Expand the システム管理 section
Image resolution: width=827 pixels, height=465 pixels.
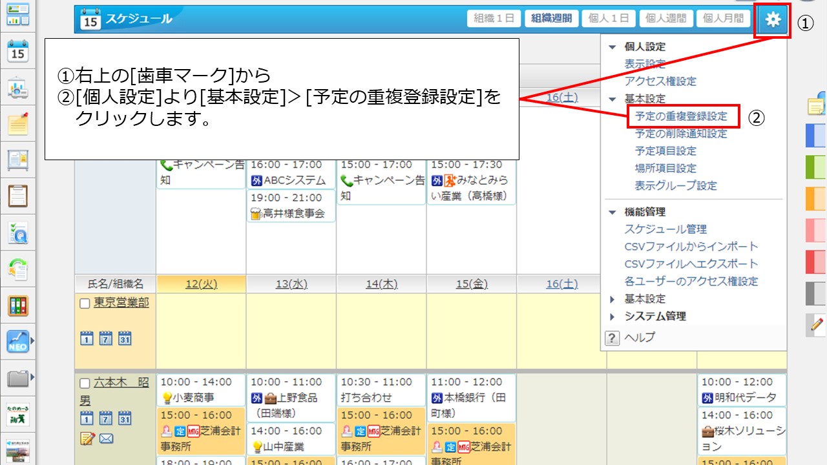pos(612,316)
